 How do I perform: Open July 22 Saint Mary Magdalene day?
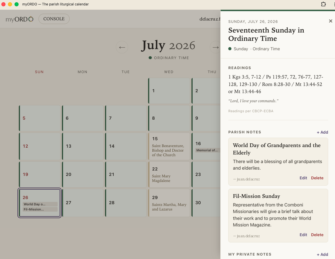click(x=169, y=174)
